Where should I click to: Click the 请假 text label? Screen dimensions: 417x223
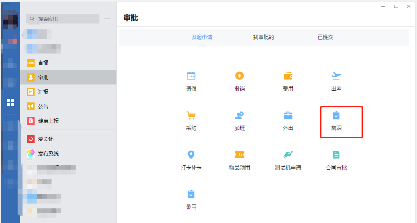click(191, 89)
